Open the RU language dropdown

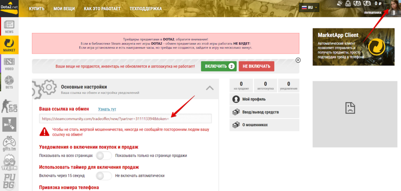point(309,8)
